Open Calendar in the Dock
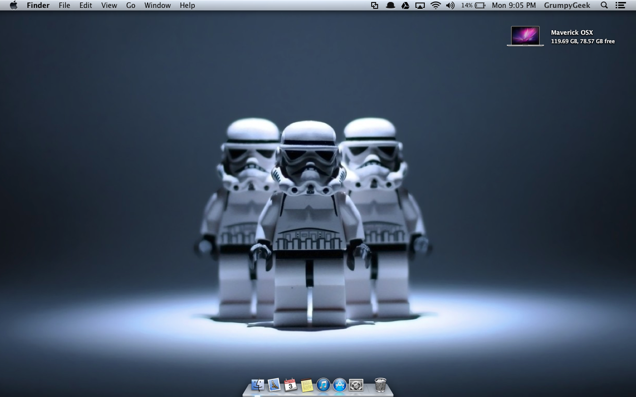Screen dimensions: 636x397 [291, 385]
